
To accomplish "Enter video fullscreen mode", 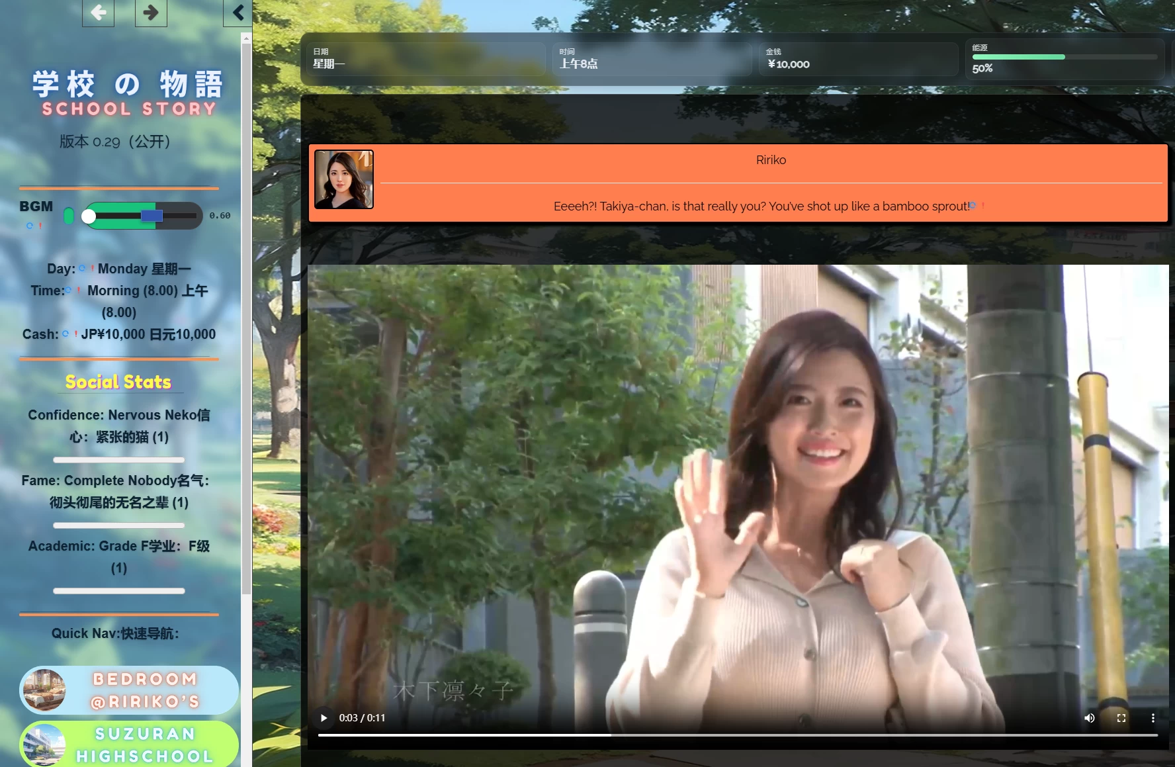I will (x=1121, y=718).
